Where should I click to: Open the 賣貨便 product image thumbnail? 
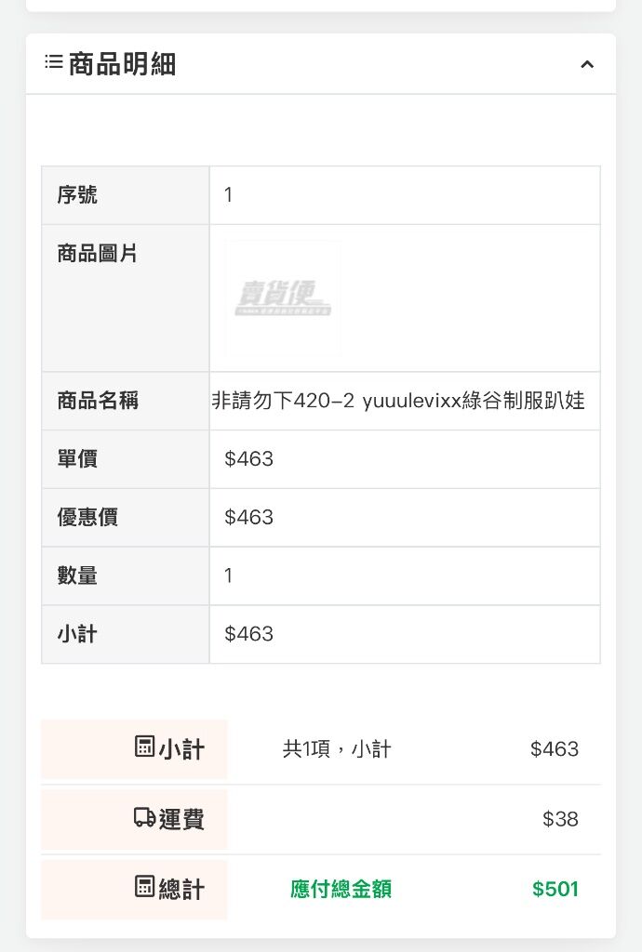coord(283,297)
